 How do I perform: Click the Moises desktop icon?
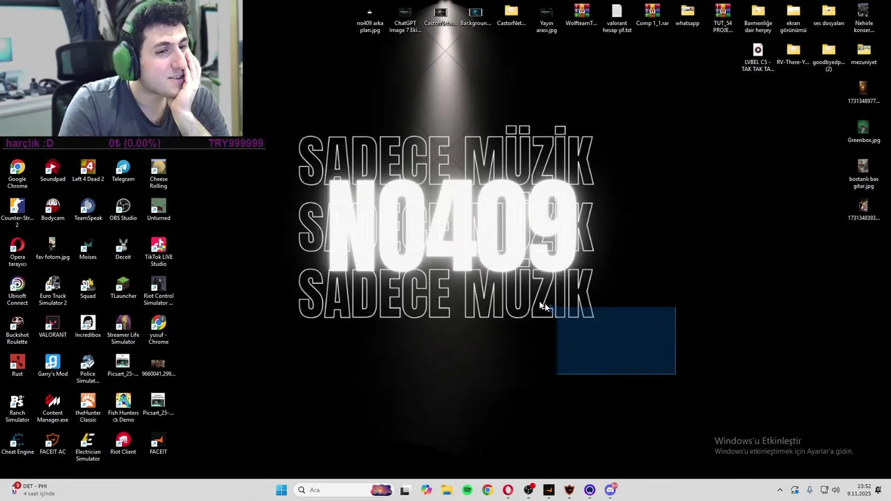[88, 249]
